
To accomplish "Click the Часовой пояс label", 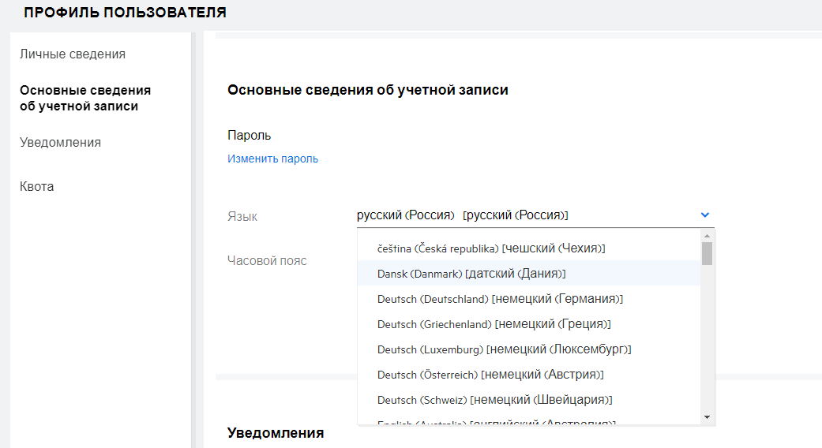I will [267, 260].
